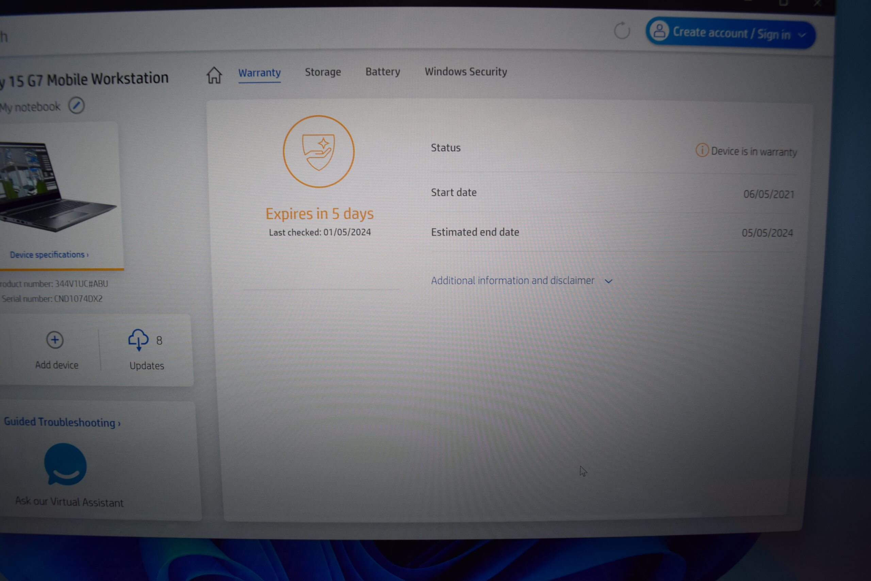This screenshot has width=871, height=581.
Task: Expand Additional information and disclaimer
Action: [522, 280]
